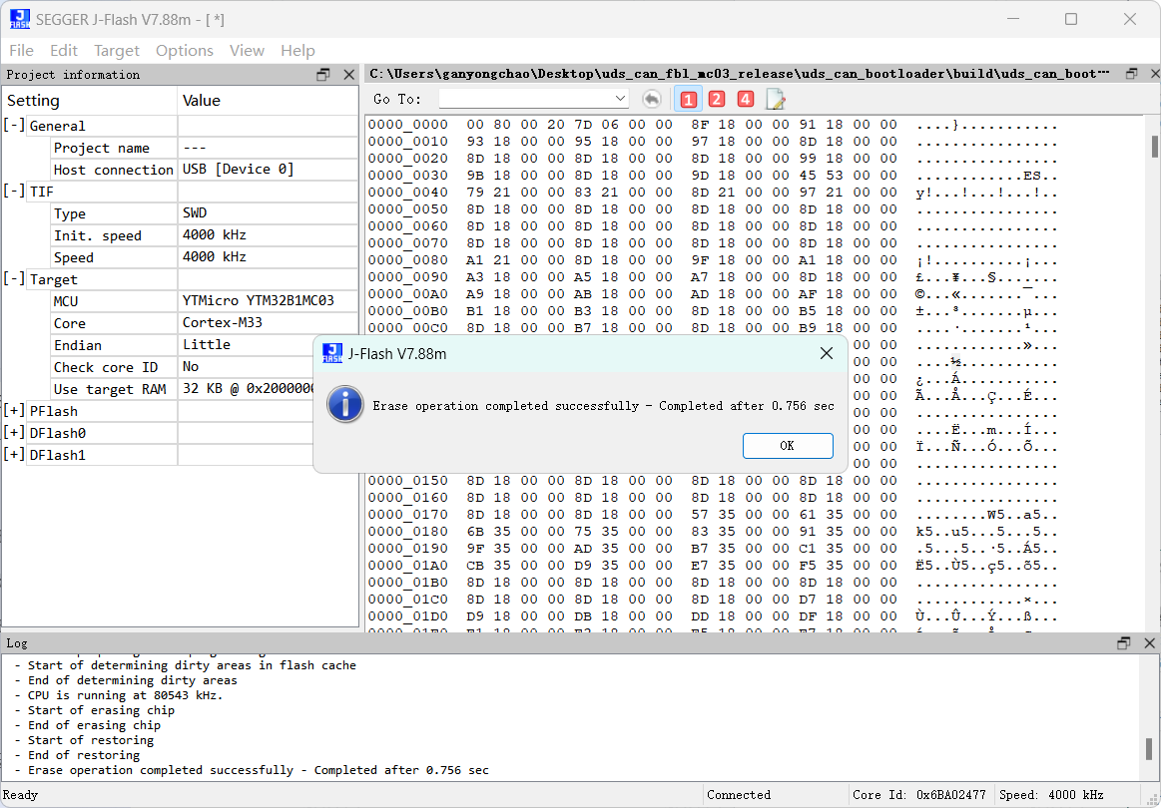1161x808 pixels.
Task: Set 4-byte data width view
Action: (745, 99)
